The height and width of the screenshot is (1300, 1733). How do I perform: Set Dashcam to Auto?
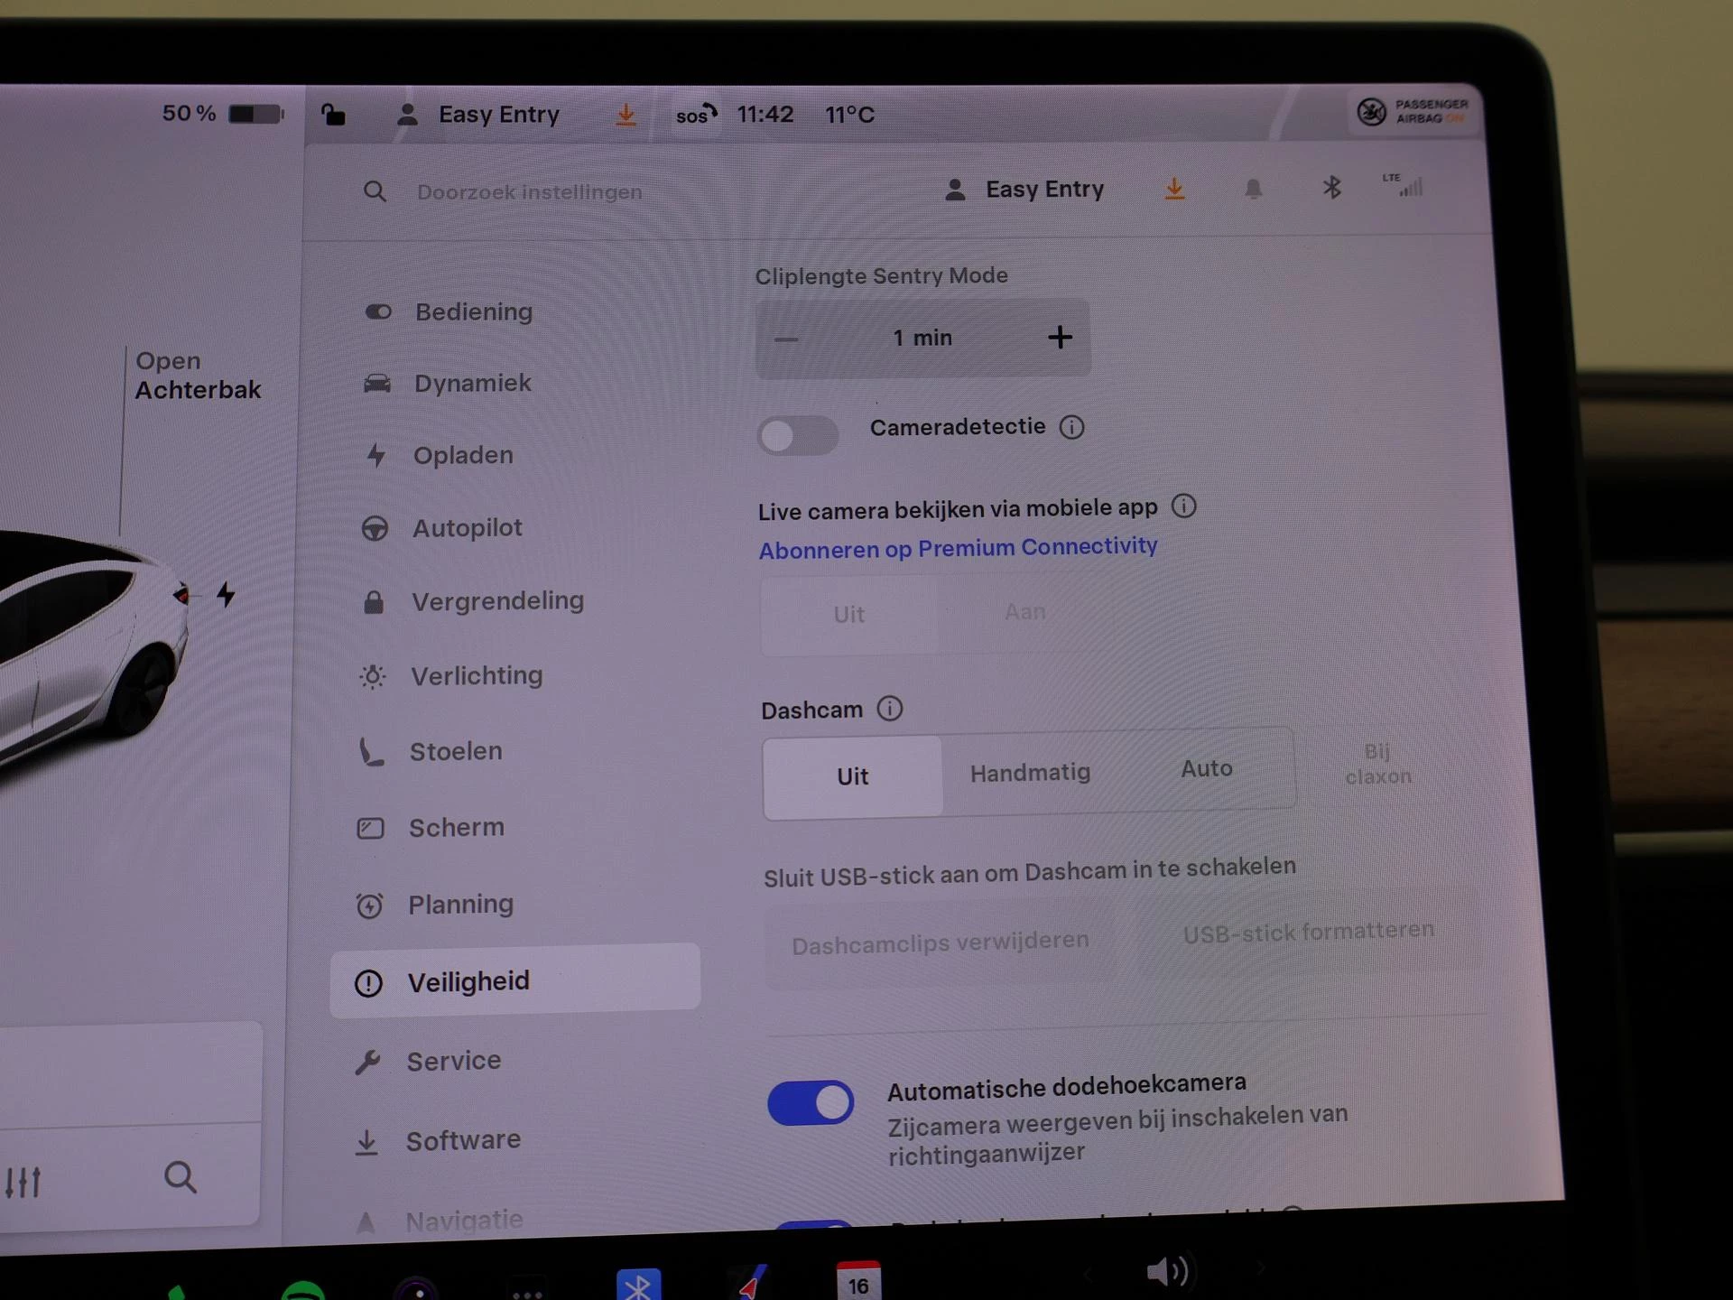tap(1206, 769)
